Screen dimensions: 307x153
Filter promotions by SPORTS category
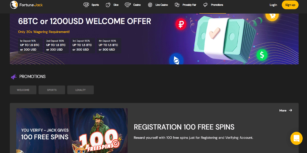(52, 90)
